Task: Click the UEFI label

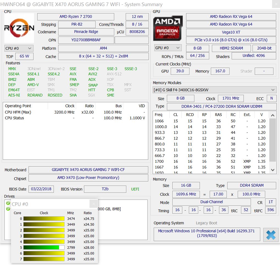Action: point(135,189)
